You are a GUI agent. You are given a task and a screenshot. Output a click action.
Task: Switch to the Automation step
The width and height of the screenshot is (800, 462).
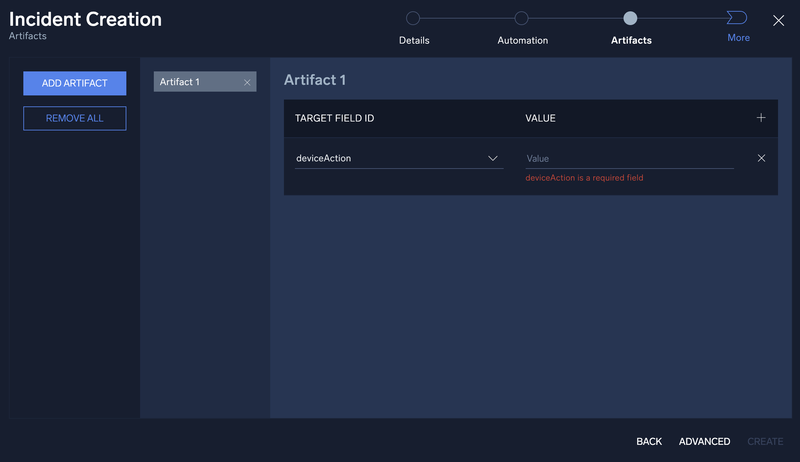coord(522,40)
